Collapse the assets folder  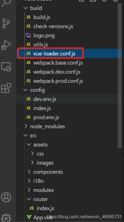pyautogui.click(x=29, y=145)
